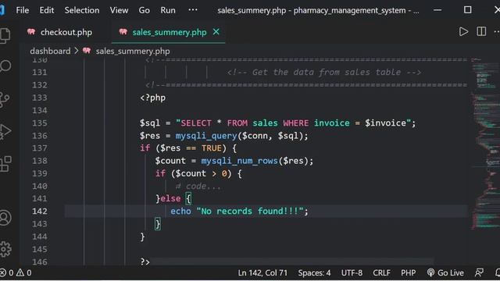500x281 pixels.
Task: Click the SELECT keyword in SQL string
Action: coord(196,123)
